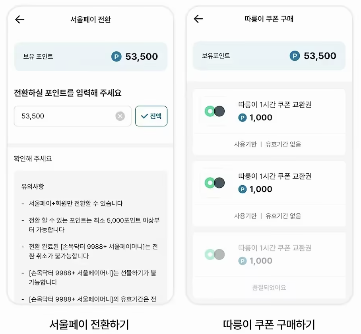Clear the point input using the X icon

(120, 116)
